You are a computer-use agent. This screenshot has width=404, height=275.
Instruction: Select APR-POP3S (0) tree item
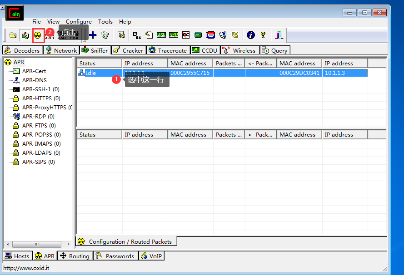41,134
